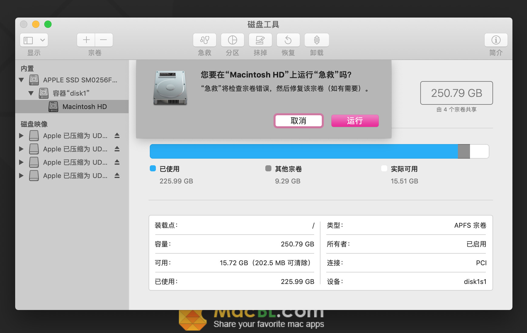Add a volume with the plus button
Image resolution: width=527 pixels, height=333 pixels.
(86, 40)
